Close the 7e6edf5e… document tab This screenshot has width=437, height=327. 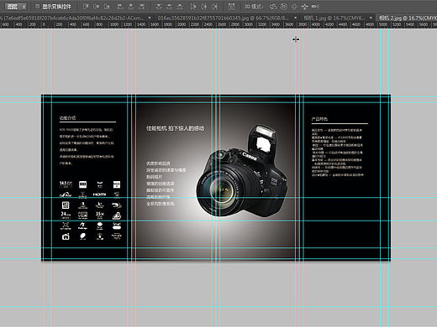click(x=150, y=18)
